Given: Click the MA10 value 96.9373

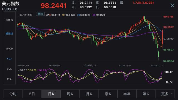Looking at the screenshot, I should pyautogui.click(x=70, y=15).
